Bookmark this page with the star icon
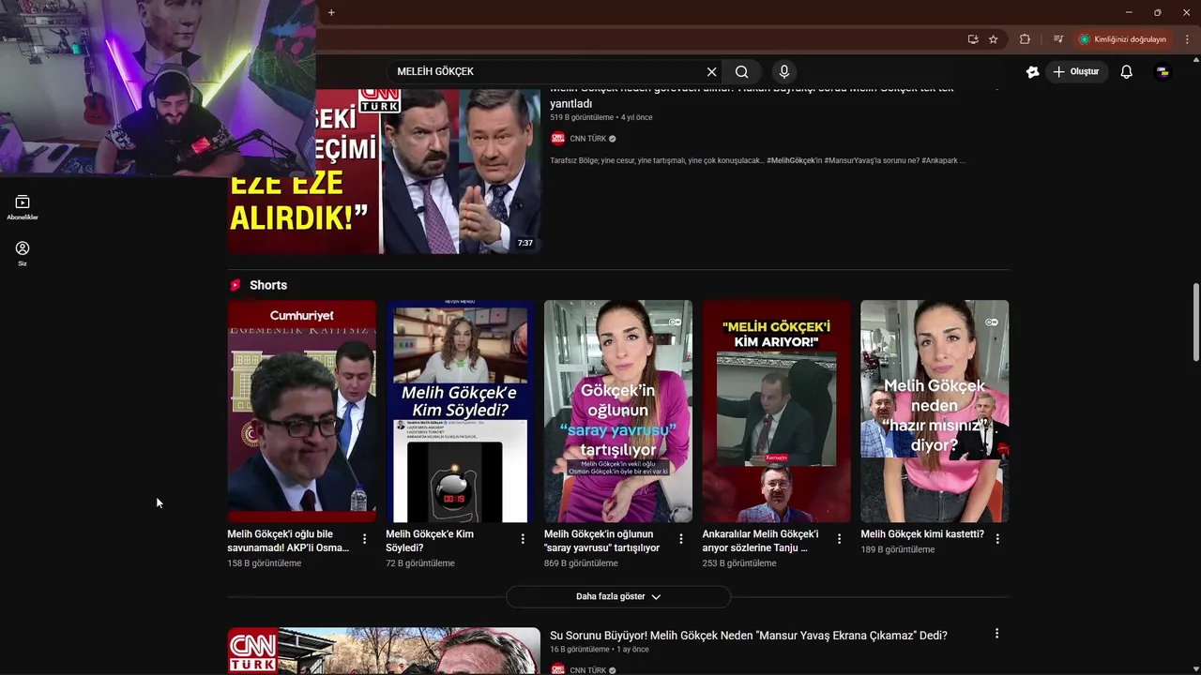This screenshot has width=1201, height=675. coord(994,39)
